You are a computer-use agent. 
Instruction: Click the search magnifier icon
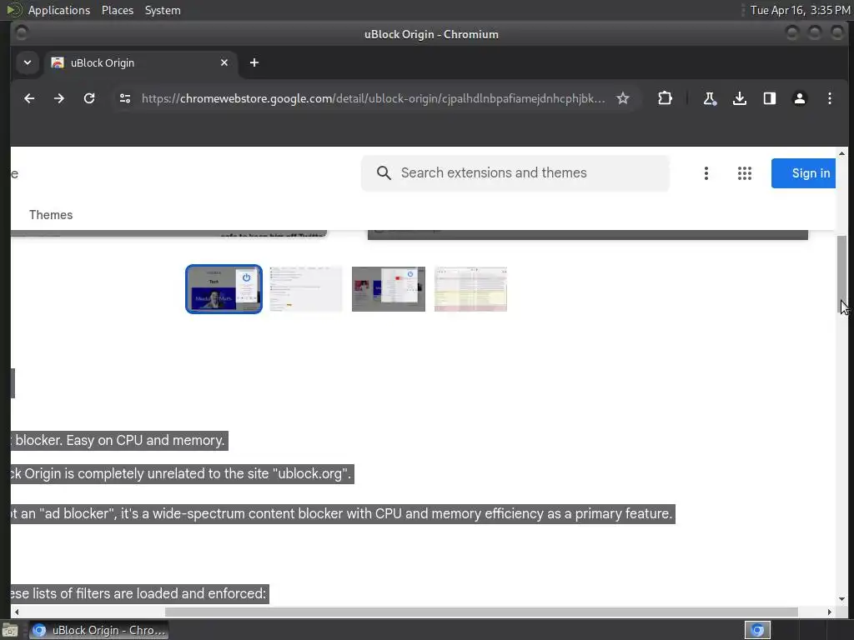pos(384,173)
